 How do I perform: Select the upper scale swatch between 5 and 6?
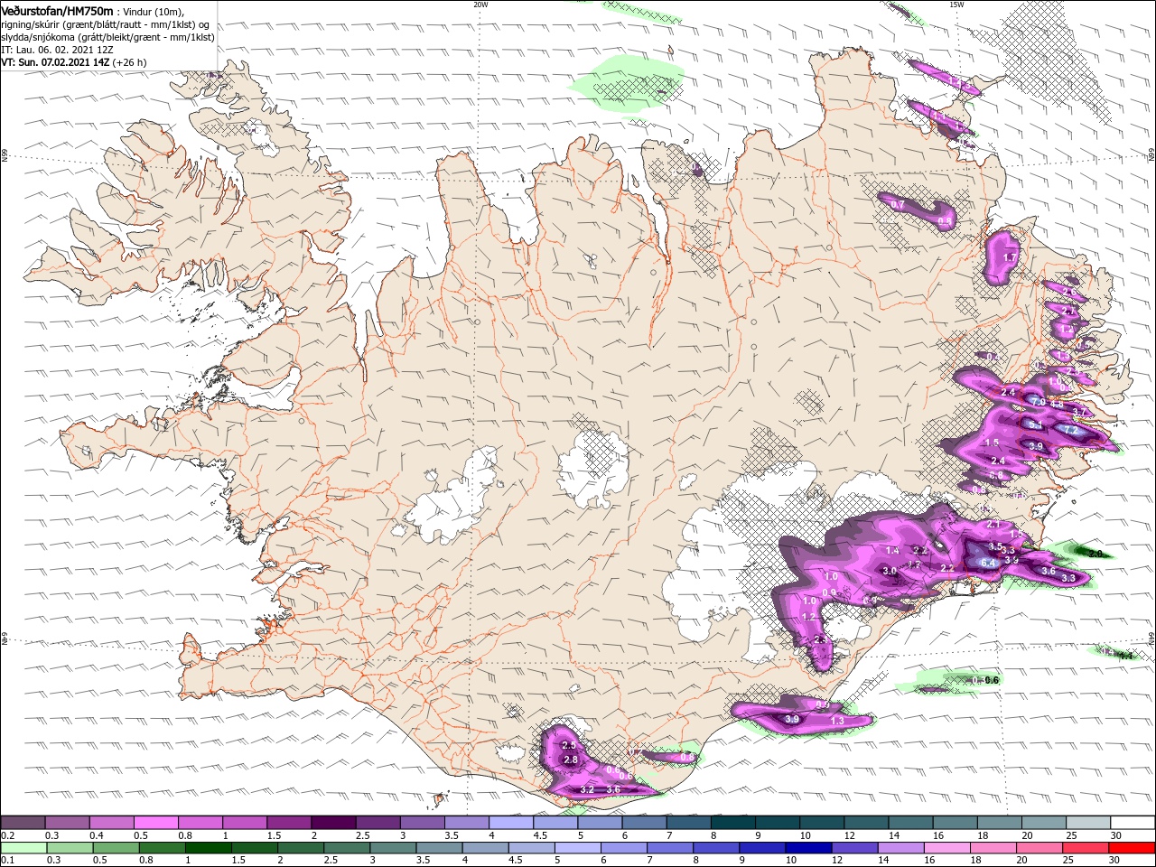pos(599,823)
